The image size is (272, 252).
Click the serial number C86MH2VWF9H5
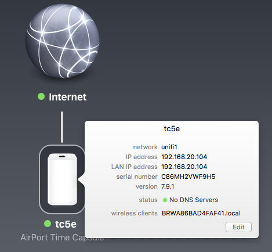pyautogui.click(x=188, y=177)
